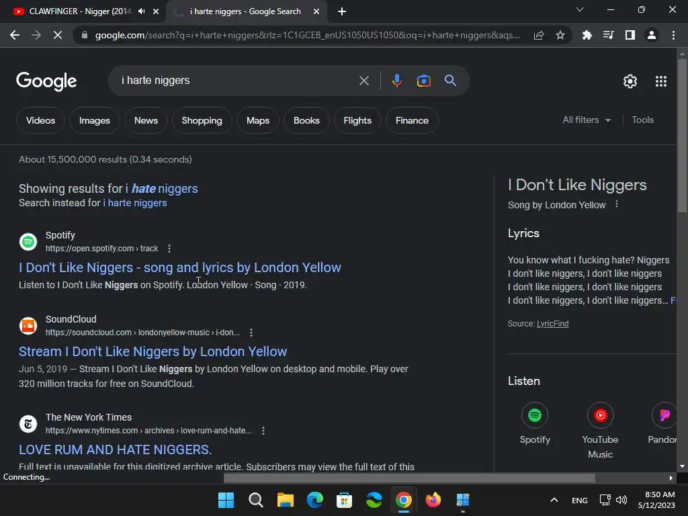Viewport: 688px width, 516px height.
Task: Search by image with Google Lens
Action: click(x=424, y=81)
